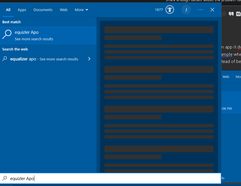Click the search icon next to equalizer apo web suggestion
This screenshot has width=241, height=186.
pos(5,59)
